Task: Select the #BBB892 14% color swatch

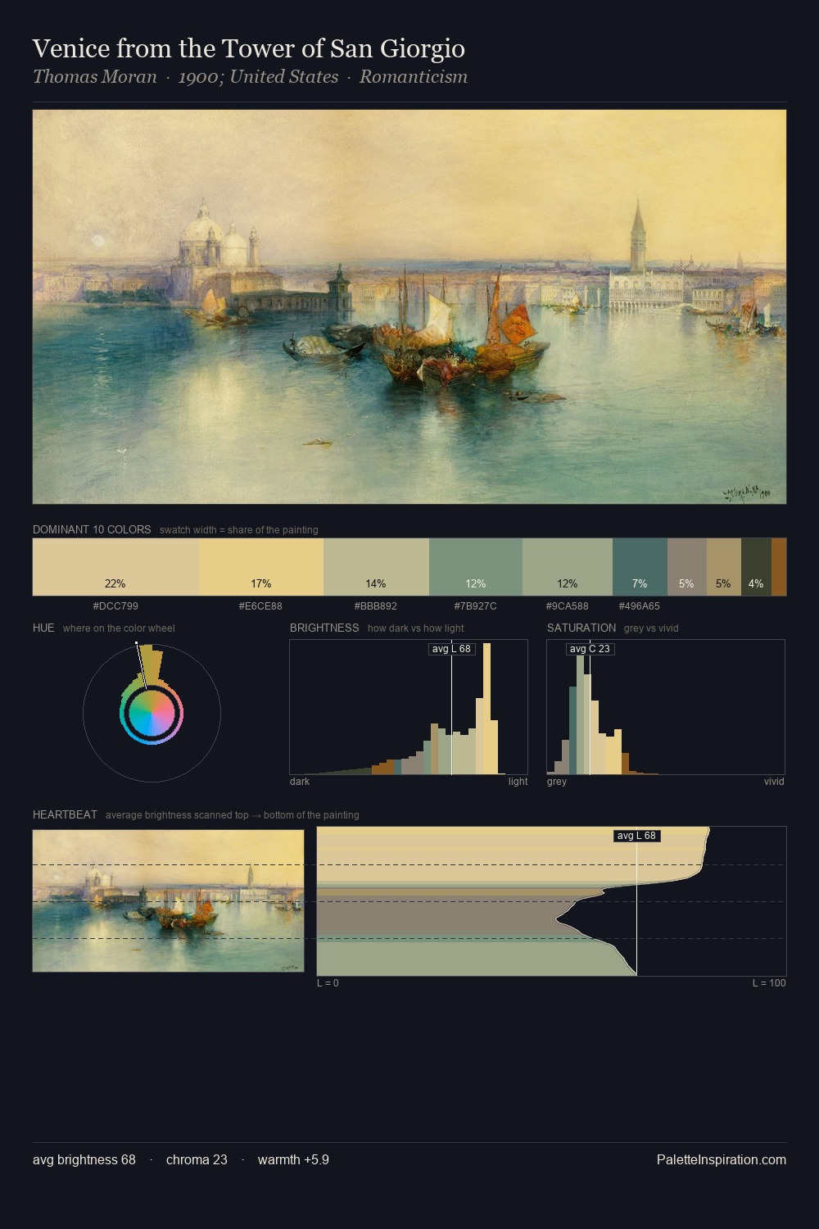Action: point(376,566)
